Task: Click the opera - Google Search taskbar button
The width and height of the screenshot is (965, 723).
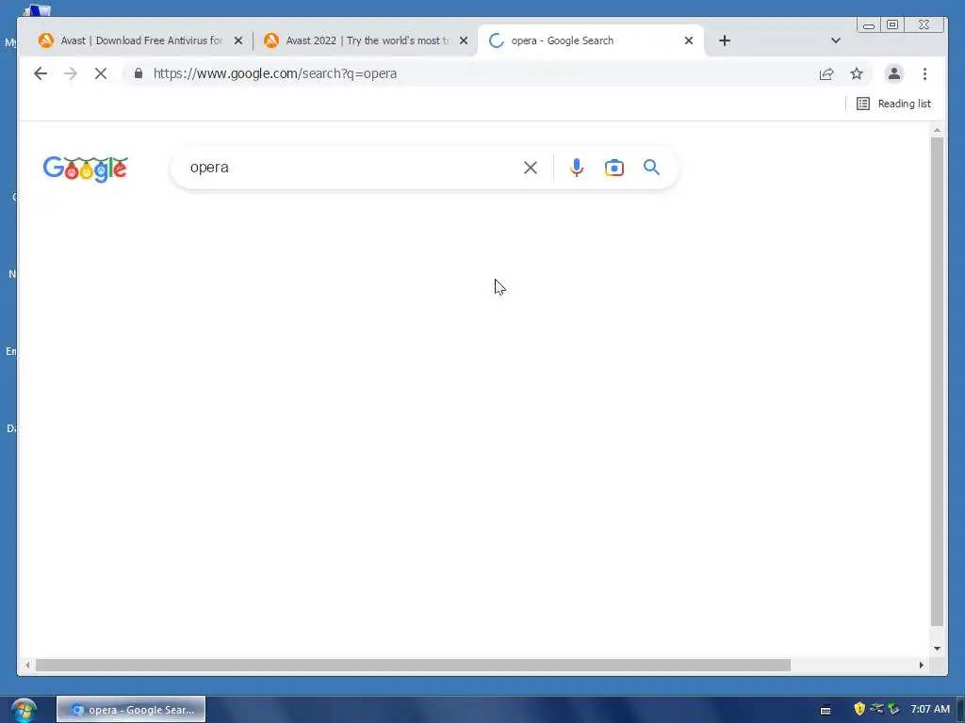Action: point(131,710)
